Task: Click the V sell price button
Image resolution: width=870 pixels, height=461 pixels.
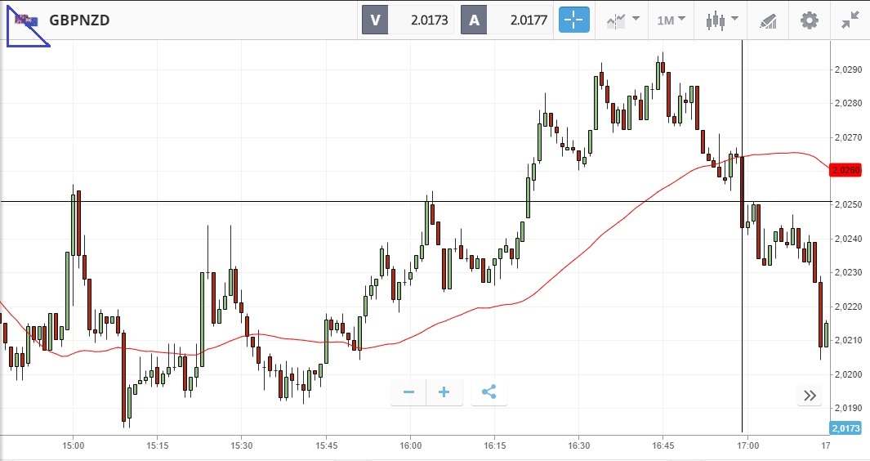Action: coord(408,20)
